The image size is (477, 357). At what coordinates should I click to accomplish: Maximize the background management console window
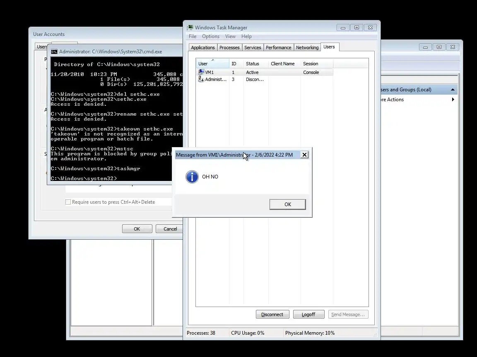pos(439,47)
